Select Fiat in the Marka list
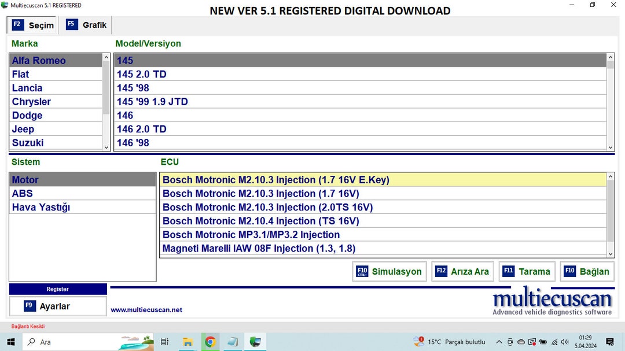Viewport: 625px width, 351px height. [20, 74]
